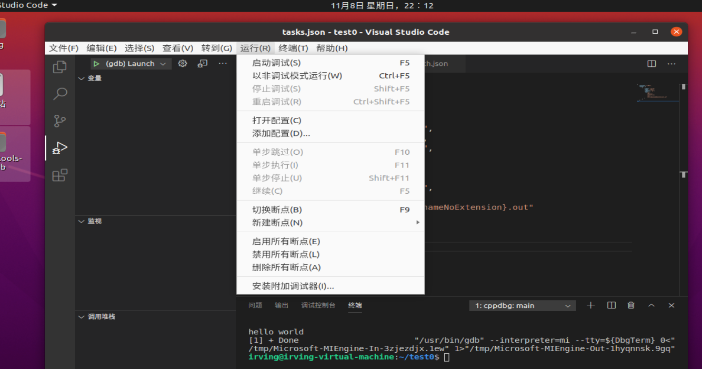The height and width of the screenshot is (369, 702).
Task: Maximize the panel with the up chevron
Action: (651, 305)
